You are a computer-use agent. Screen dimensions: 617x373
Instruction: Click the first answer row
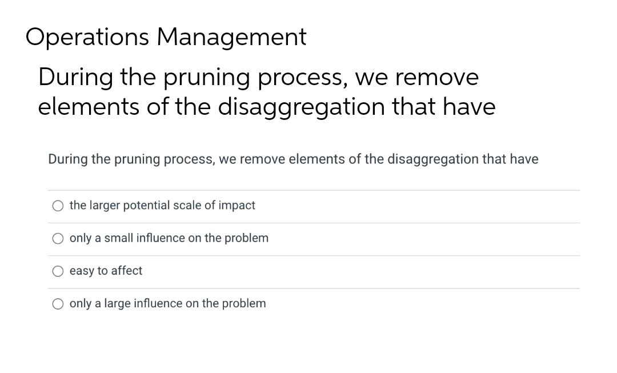pos(314,206)
